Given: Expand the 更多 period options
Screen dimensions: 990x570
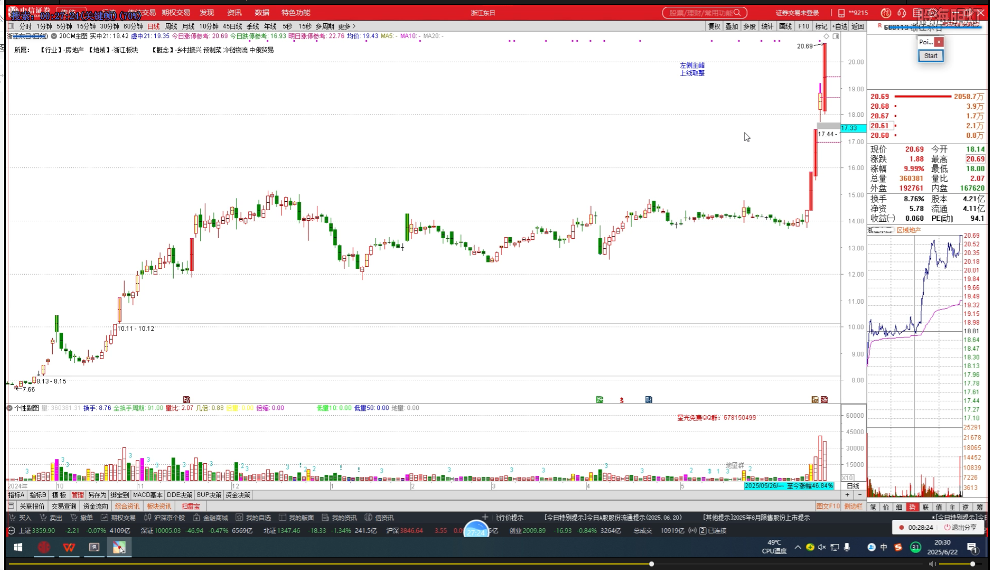Looking at the screenshot, I should [x=347, y=26].
